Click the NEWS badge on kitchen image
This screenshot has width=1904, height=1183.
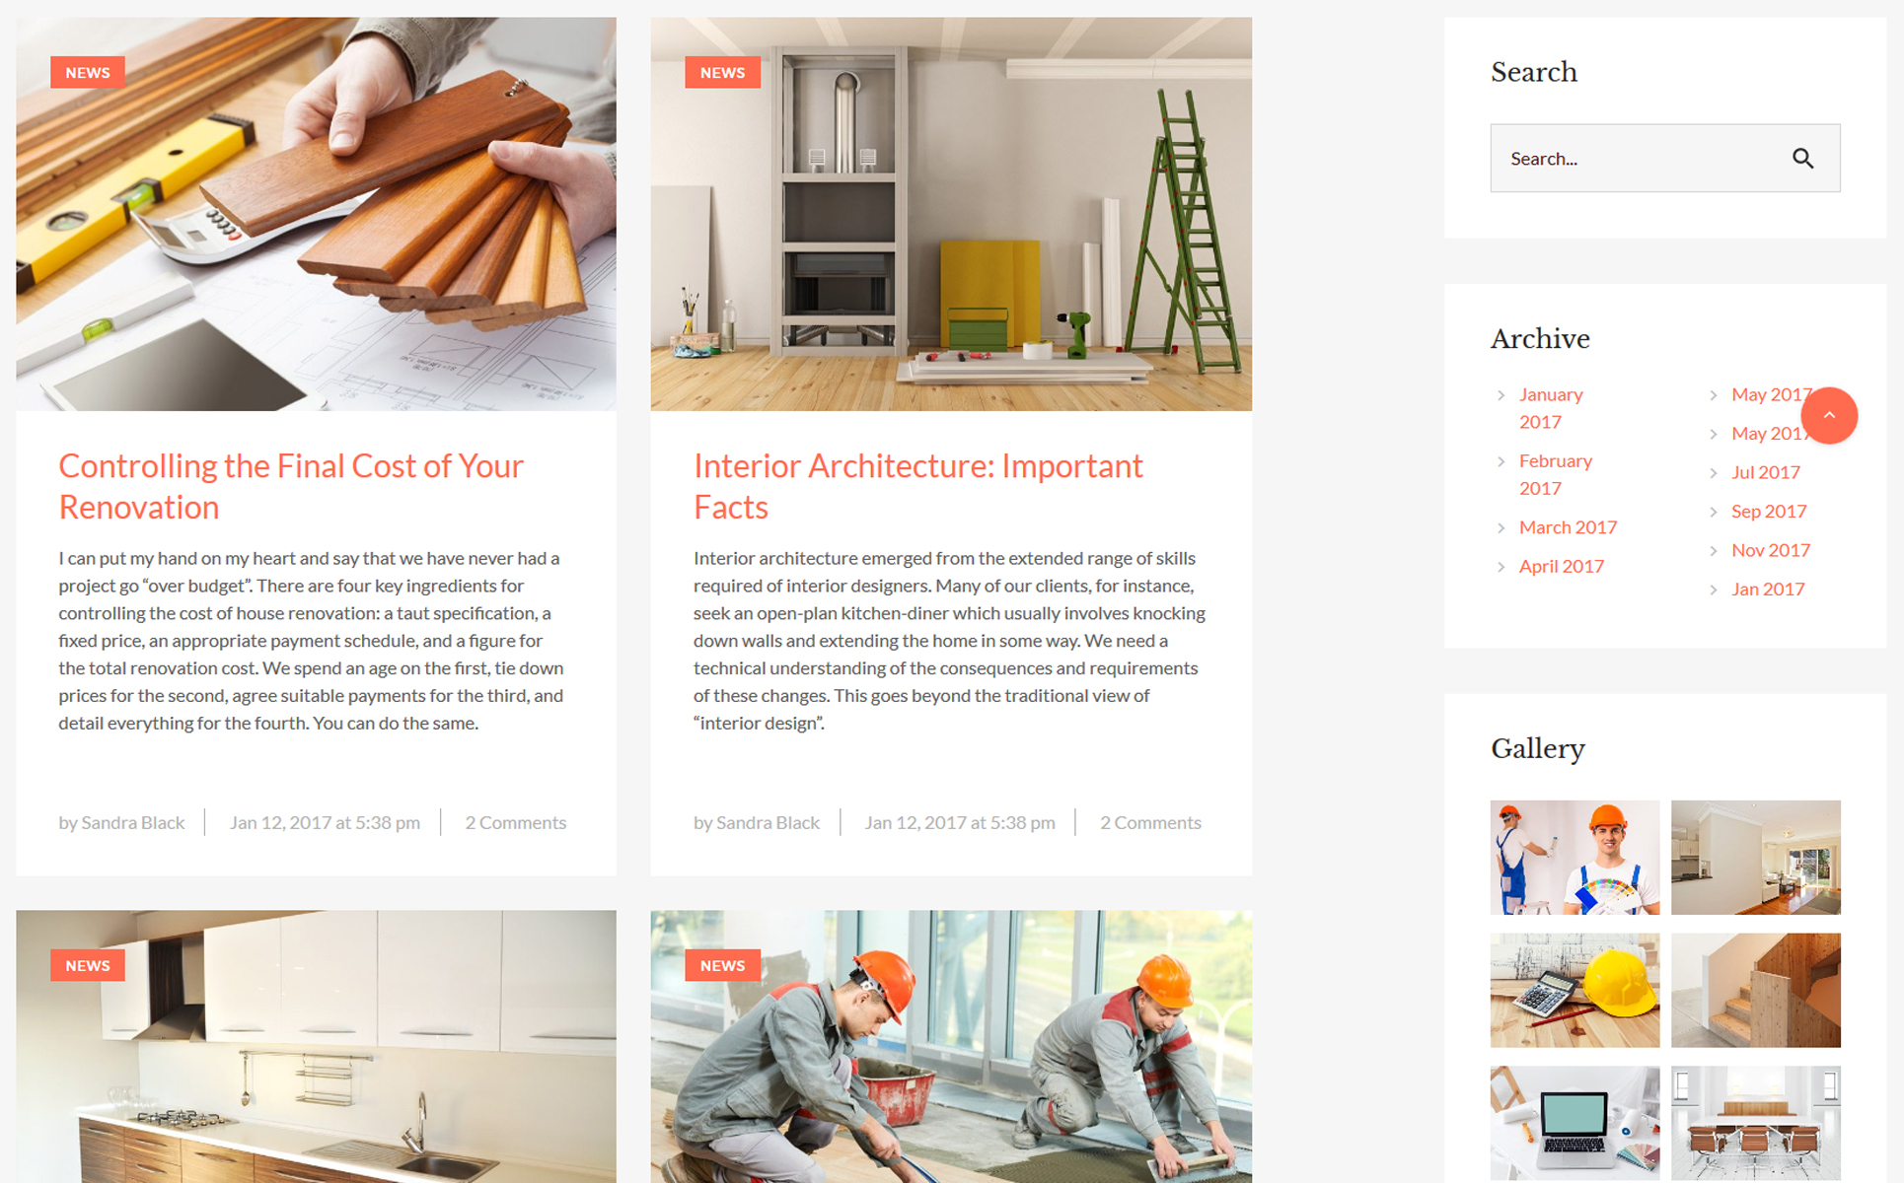click(x=88, y=966)
